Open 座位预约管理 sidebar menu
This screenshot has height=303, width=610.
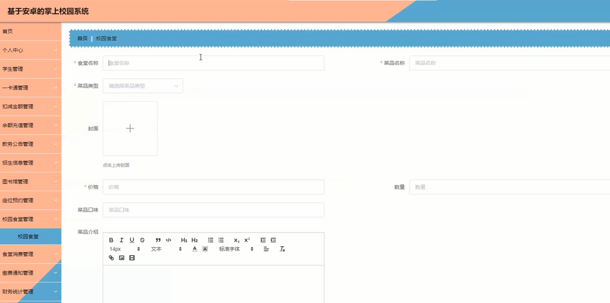click(x=31, y=201)
